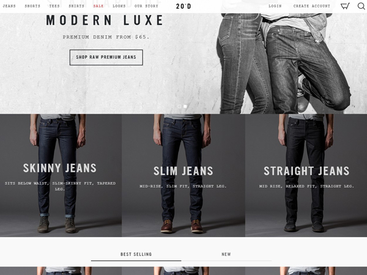Open the Straight Jeans category tile

coord(306,175)
